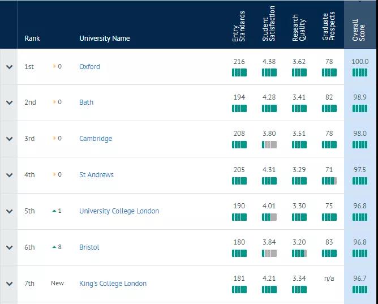Click Oxford's Entry Standards bar indicator
This screenshot has height=304, width=378.
click(239, 72)
